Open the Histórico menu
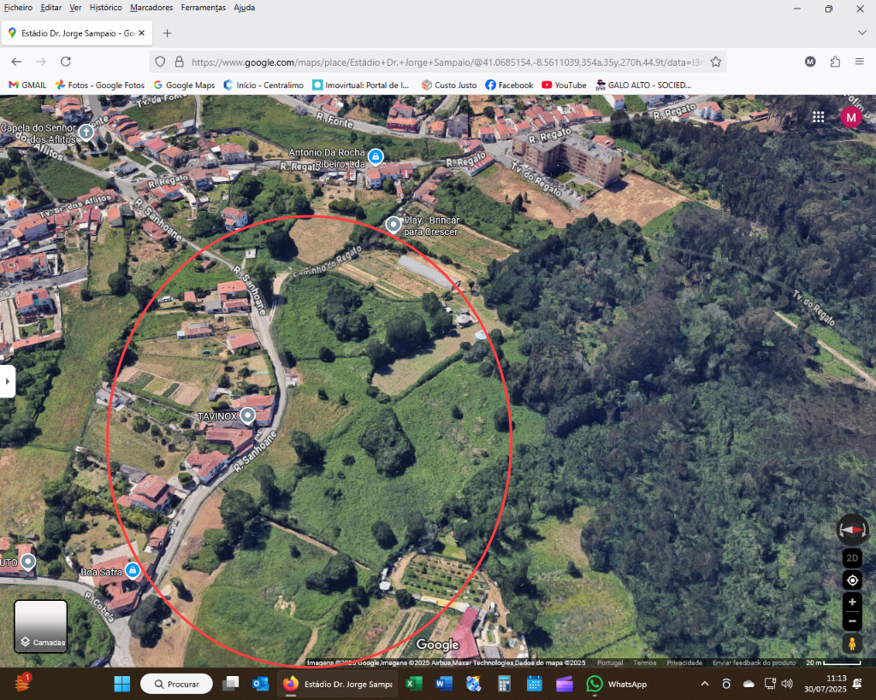The height and width of the screenshot is (700, 876). pyautogui.click(x=105, y=8)
